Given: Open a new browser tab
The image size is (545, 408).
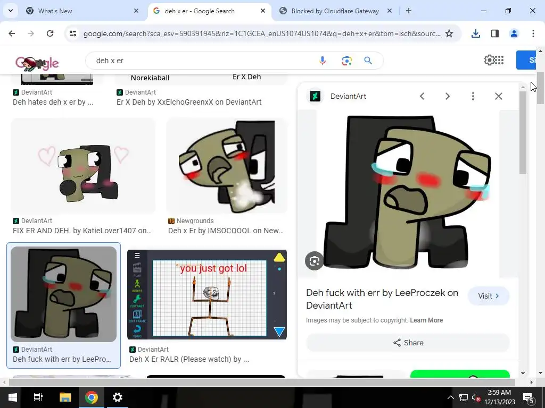Looking at the screenshot, I should (x=409, y=11).
